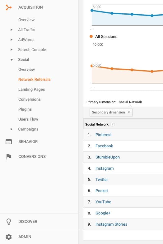Open the Secondary dimension dropdown

point(111,112)
